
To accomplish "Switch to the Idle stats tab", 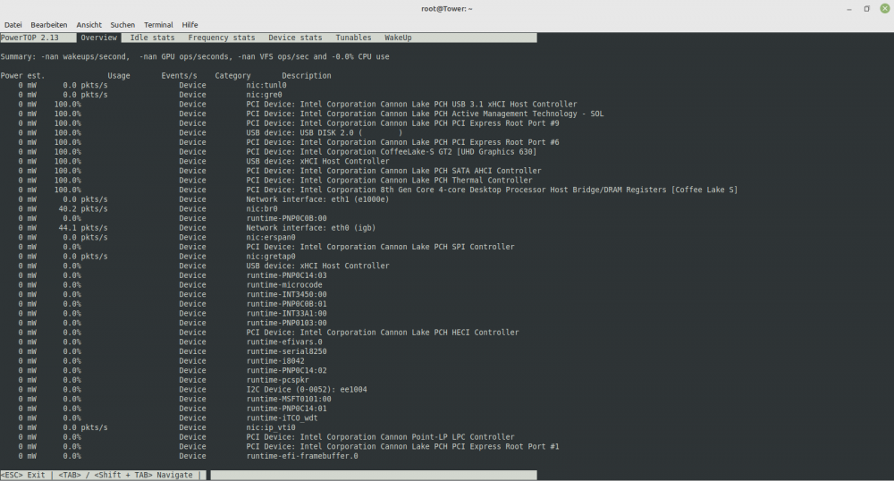I will (152, 38).
